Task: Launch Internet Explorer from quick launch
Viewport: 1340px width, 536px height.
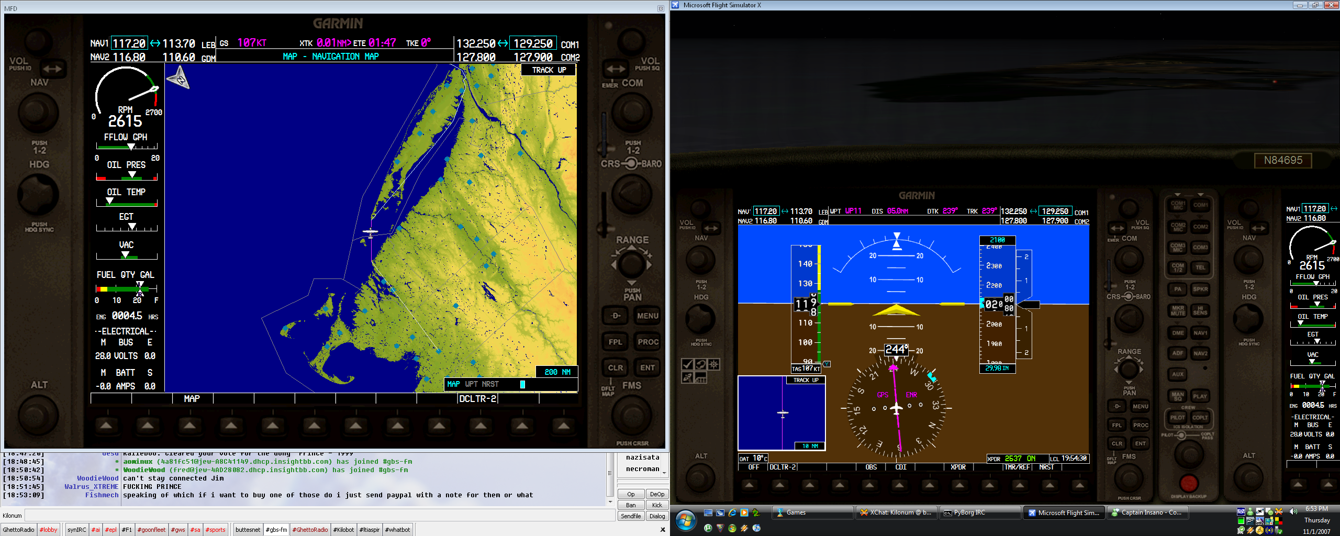Action: pyautogui.click(x=732, y=513)
